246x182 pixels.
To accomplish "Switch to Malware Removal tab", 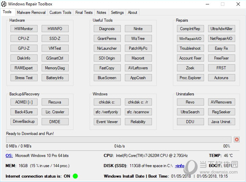I will 31,13.
